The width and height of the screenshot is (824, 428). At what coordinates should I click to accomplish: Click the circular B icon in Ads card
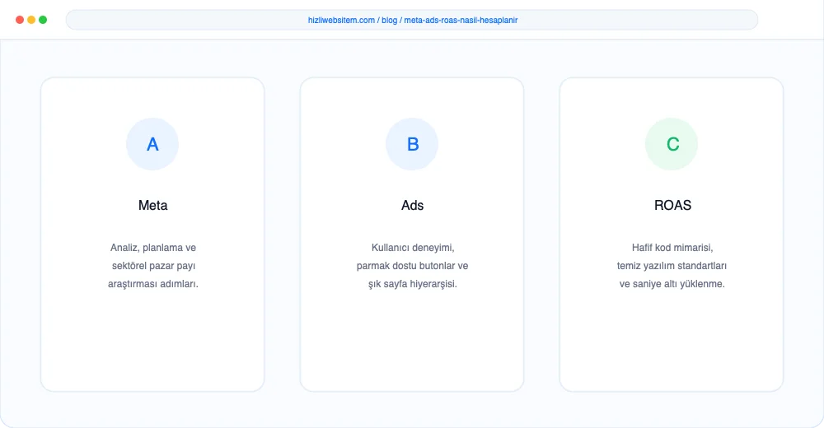tap(412, 144)
